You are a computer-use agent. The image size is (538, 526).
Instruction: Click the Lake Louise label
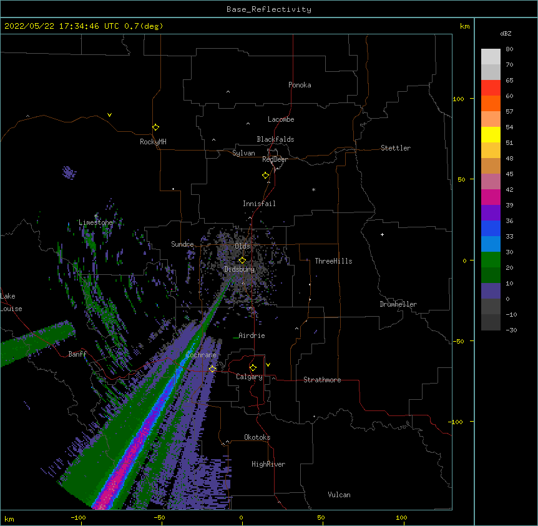tap(11, 302)
